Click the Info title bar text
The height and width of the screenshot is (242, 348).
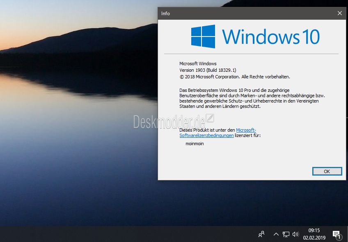coord(165,14)
